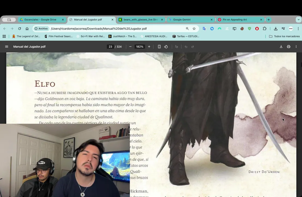
Task: Click the LT wave extension icon
Action: pyautogui.click(x=227, y=28)
